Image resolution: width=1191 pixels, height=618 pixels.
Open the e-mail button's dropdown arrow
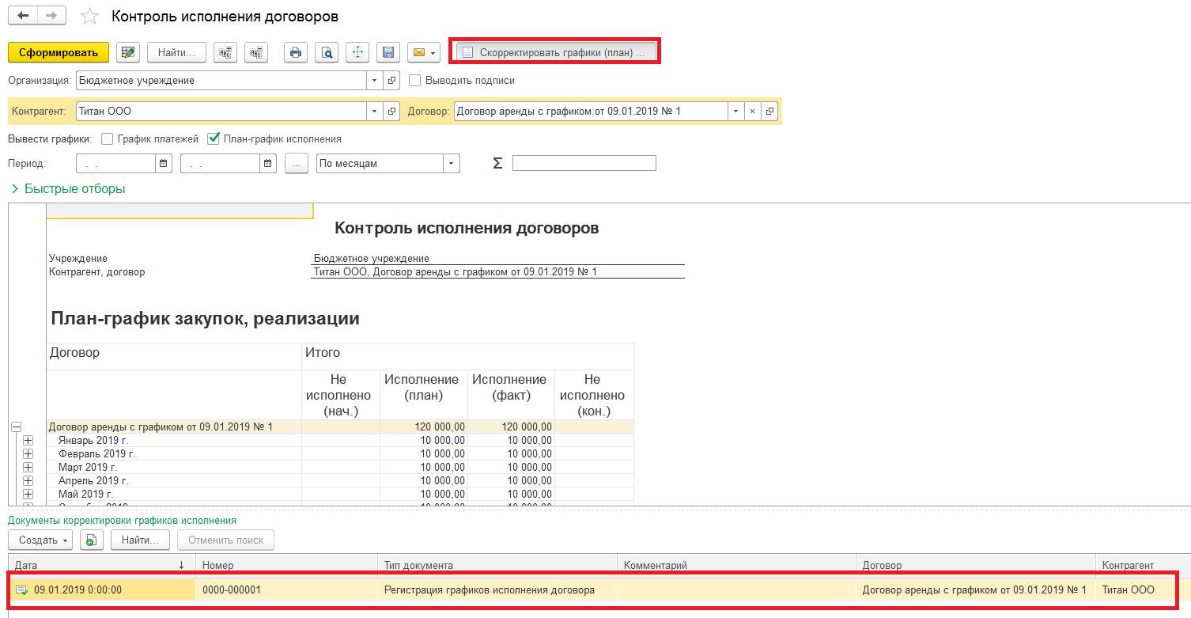[x=433, y=52]
